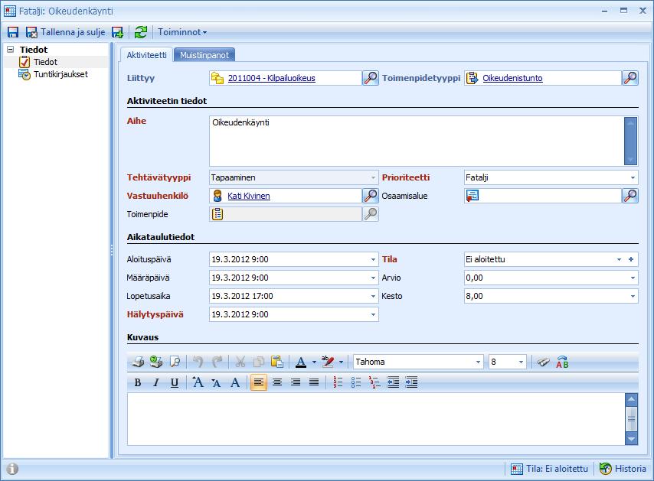
Task: Click the shrink font icon
Action: (x=216, y=382)
